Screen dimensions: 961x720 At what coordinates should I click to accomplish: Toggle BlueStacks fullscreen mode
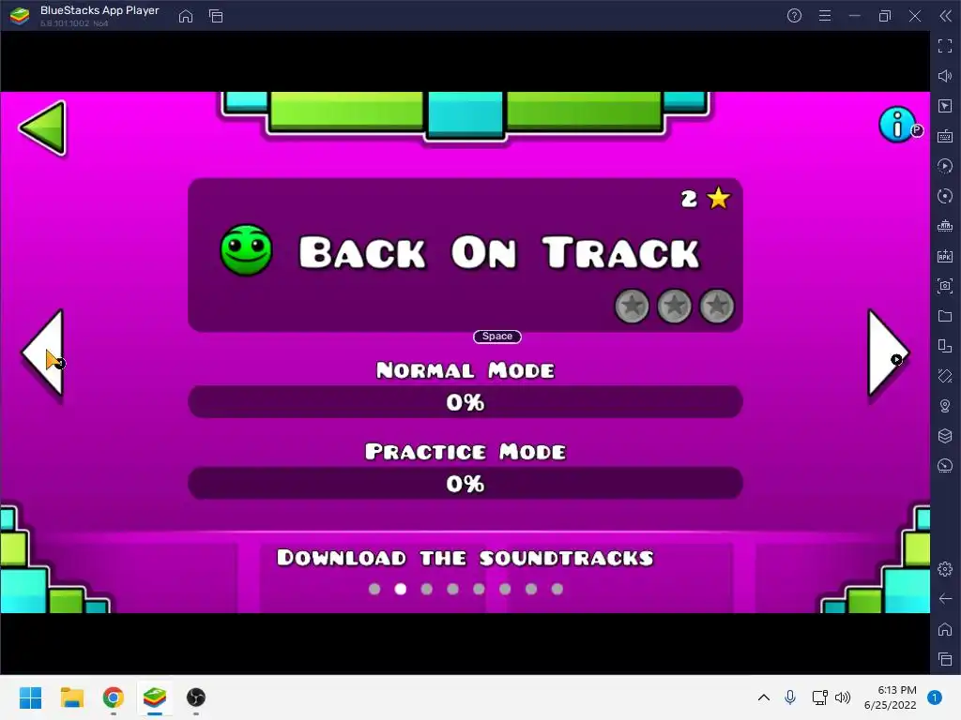click(945, 46)
